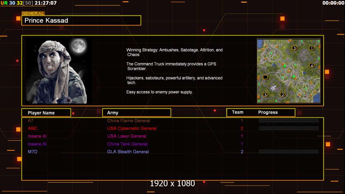
Task: Select the Army column header
Action: pyautogui.click(x=137, y=113)
